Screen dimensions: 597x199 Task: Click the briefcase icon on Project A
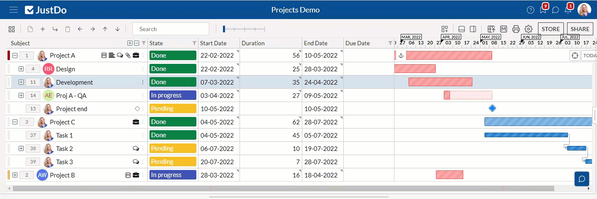136,56
